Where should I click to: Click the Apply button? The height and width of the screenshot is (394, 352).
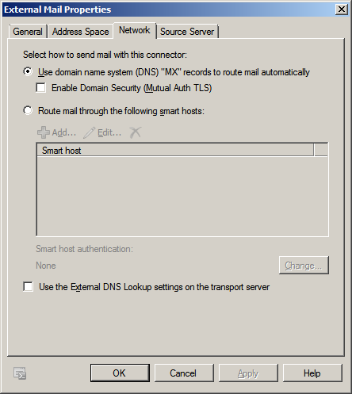tap(248, 373)
